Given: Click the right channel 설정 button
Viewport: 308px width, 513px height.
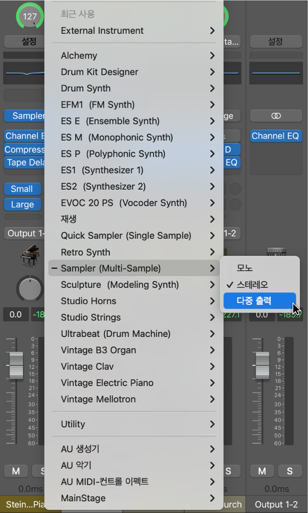Looking at the screenshot, I should 276,41.
